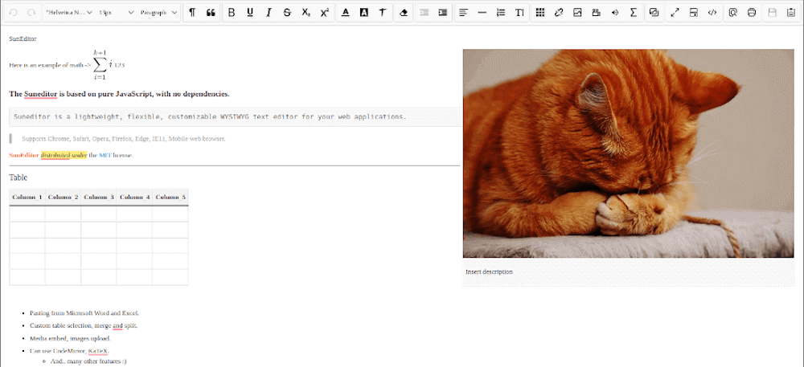Remove formatting with the eraser icon

(404, 13)
